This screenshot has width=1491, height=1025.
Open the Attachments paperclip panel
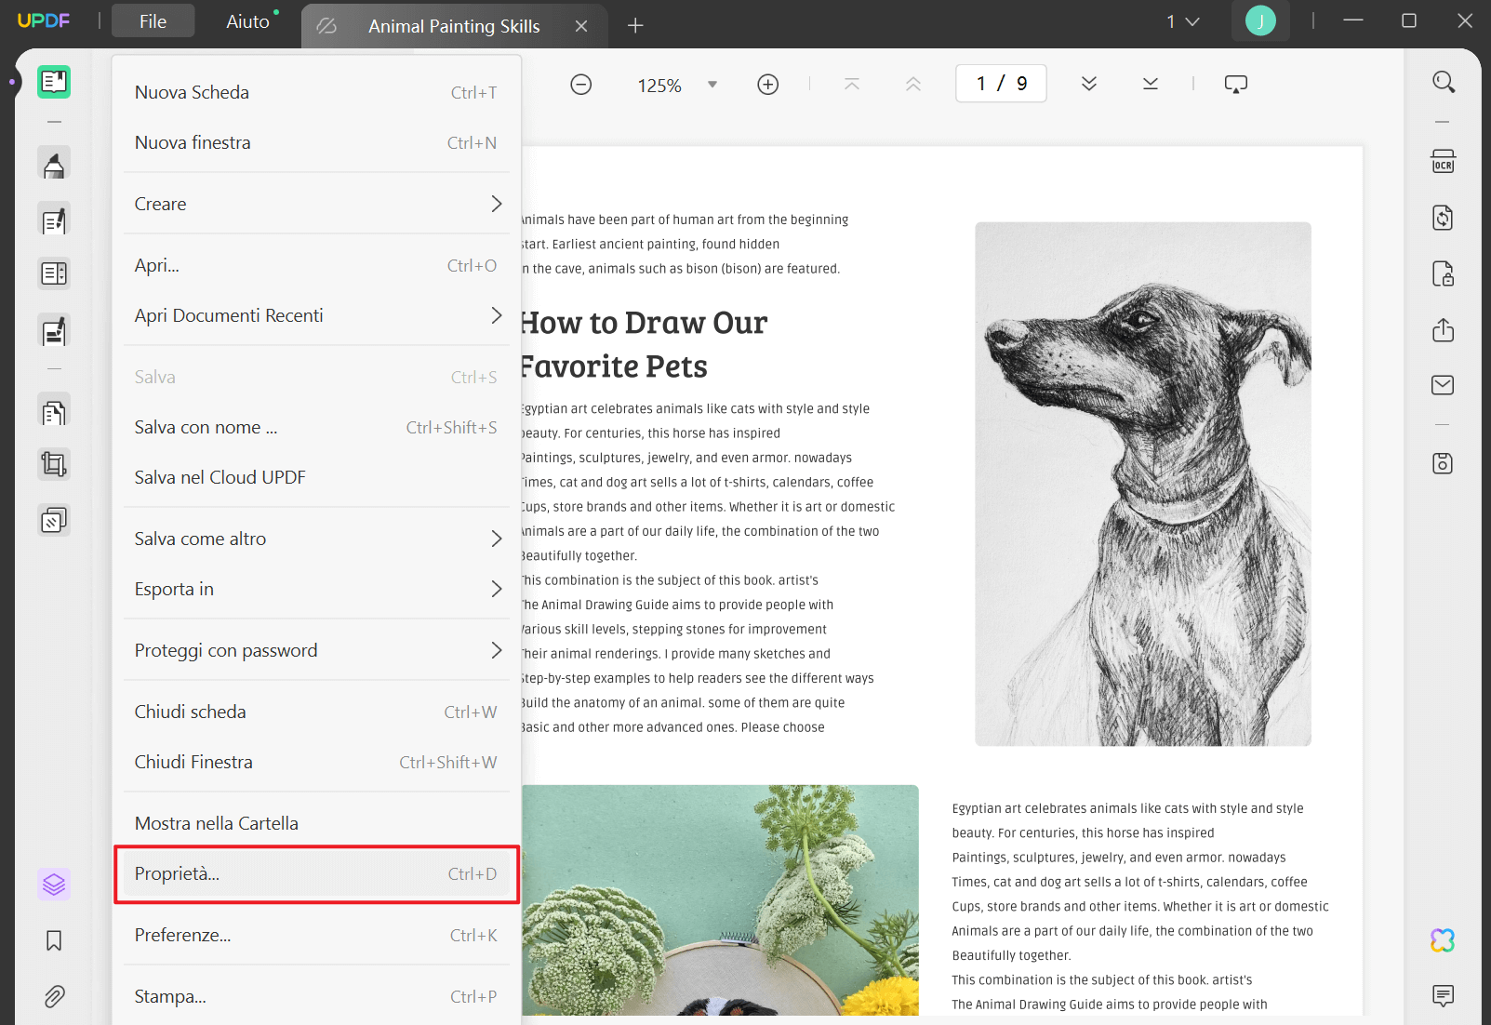(x=54, y=997)
